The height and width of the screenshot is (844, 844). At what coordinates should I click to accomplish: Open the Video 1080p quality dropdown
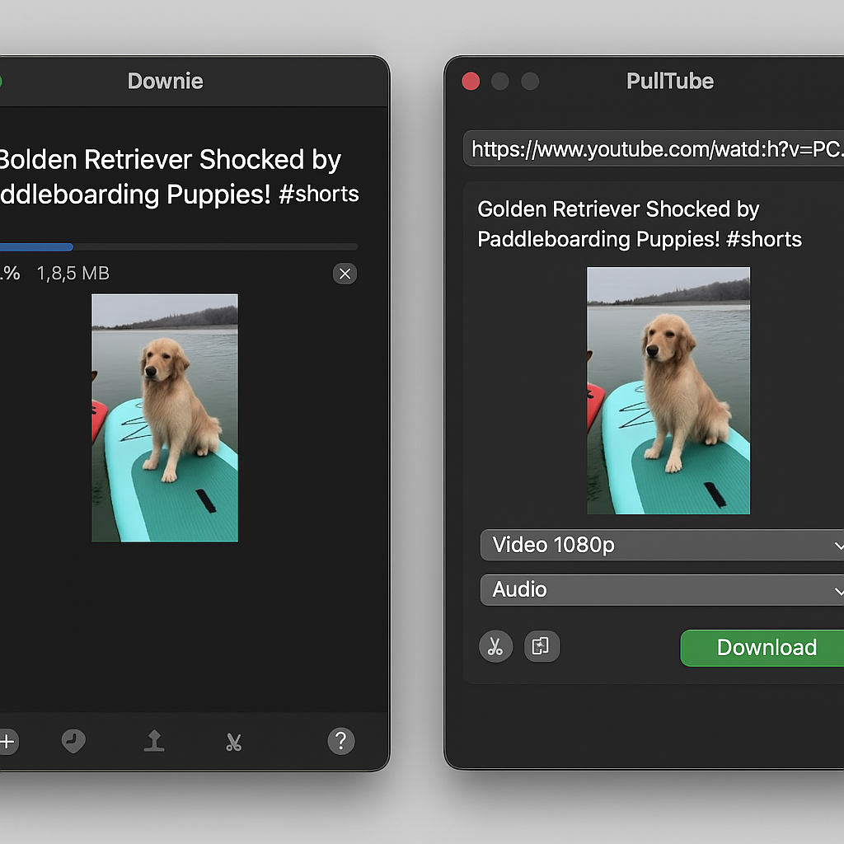pos(662,546)
